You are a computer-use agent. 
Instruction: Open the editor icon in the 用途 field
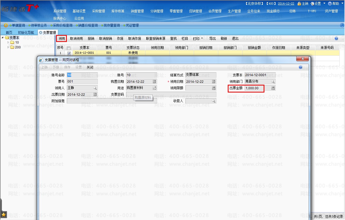pos(154,88)
